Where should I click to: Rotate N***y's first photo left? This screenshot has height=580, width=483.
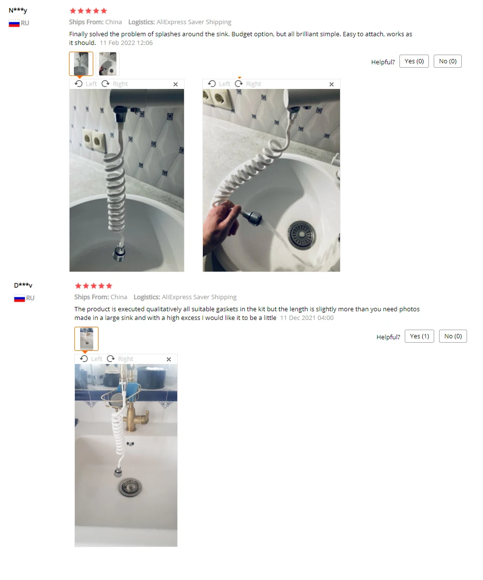point(86,84)
